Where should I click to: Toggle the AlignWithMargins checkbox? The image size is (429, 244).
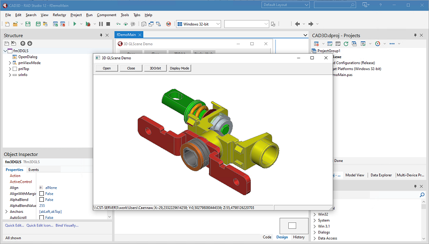click(x=41, y=194)
